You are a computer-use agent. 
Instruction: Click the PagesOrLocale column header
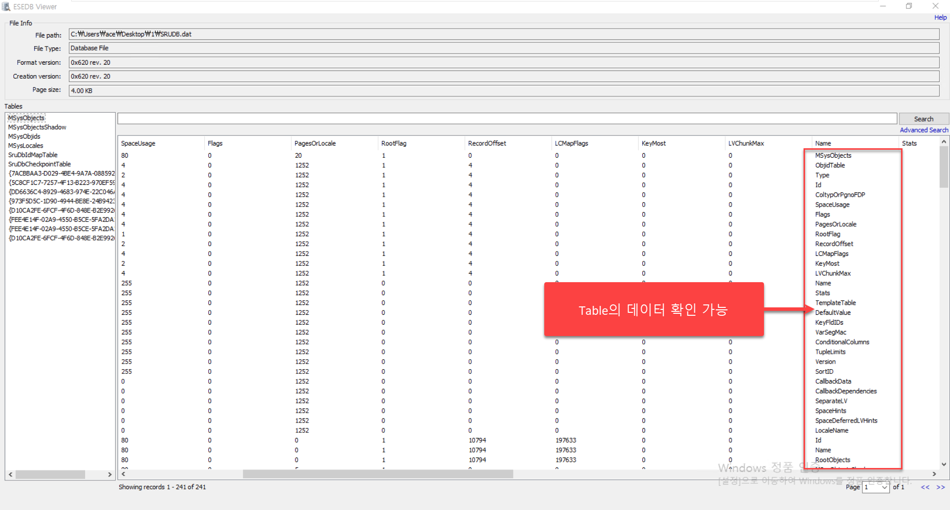pyautogui.click(x=315, y=143)
